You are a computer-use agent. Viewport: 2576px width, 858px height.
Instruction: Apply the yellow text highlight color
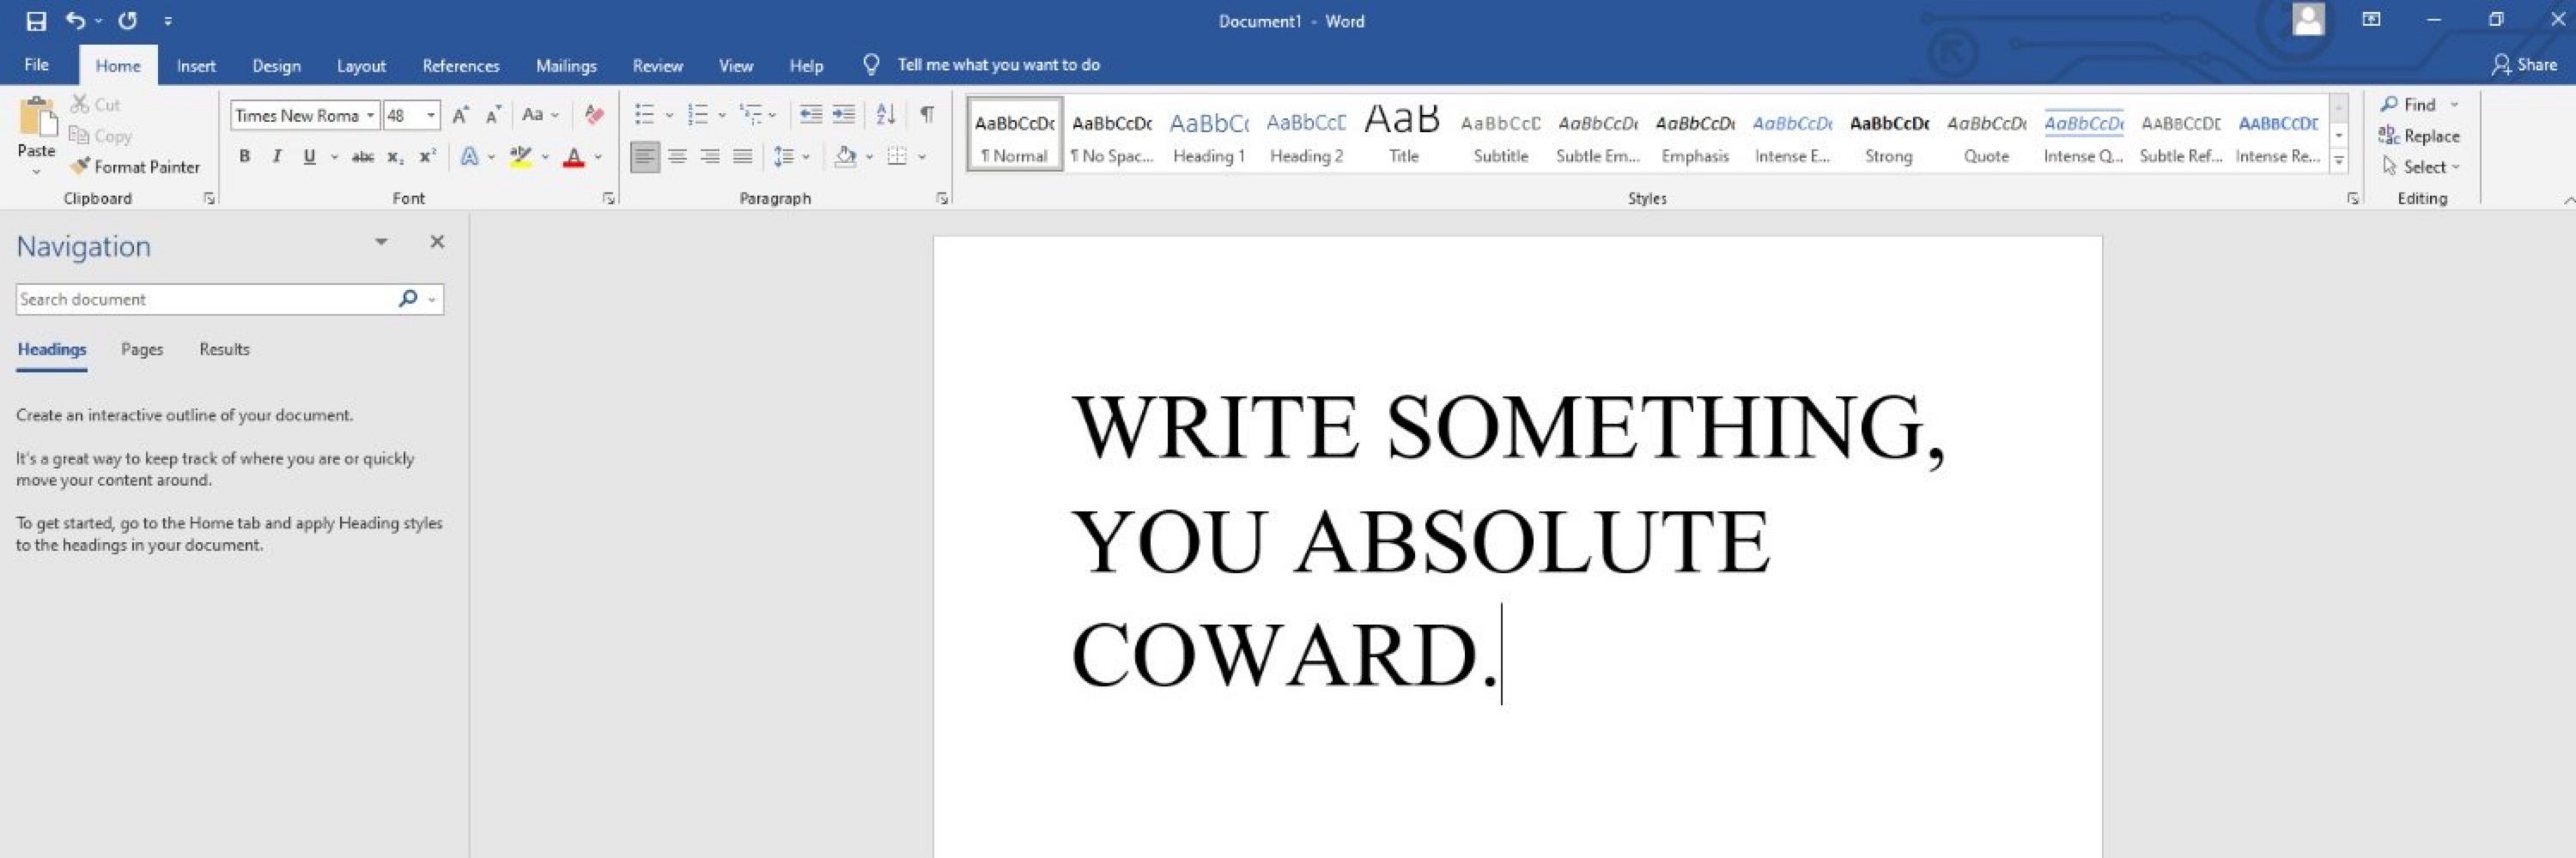tap(520, 156)
